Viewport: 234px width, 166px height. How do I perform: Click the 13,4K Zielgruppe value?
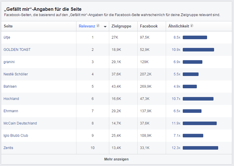[116, 148]
